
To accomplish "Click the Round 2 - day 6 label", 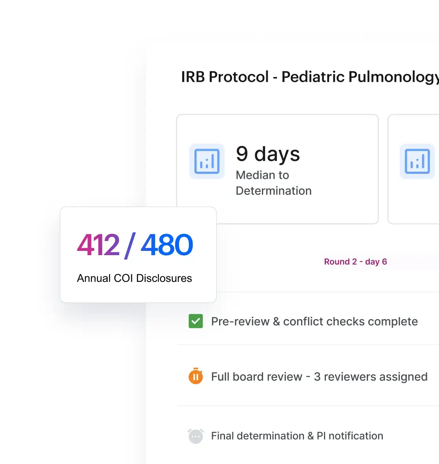I will tap(355, 261).
